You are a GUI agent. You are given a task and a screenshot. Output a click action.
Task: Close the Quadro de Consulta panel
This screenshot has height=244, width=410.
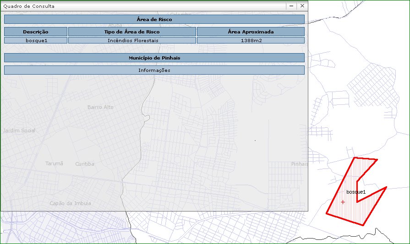(x=302, y=6)
